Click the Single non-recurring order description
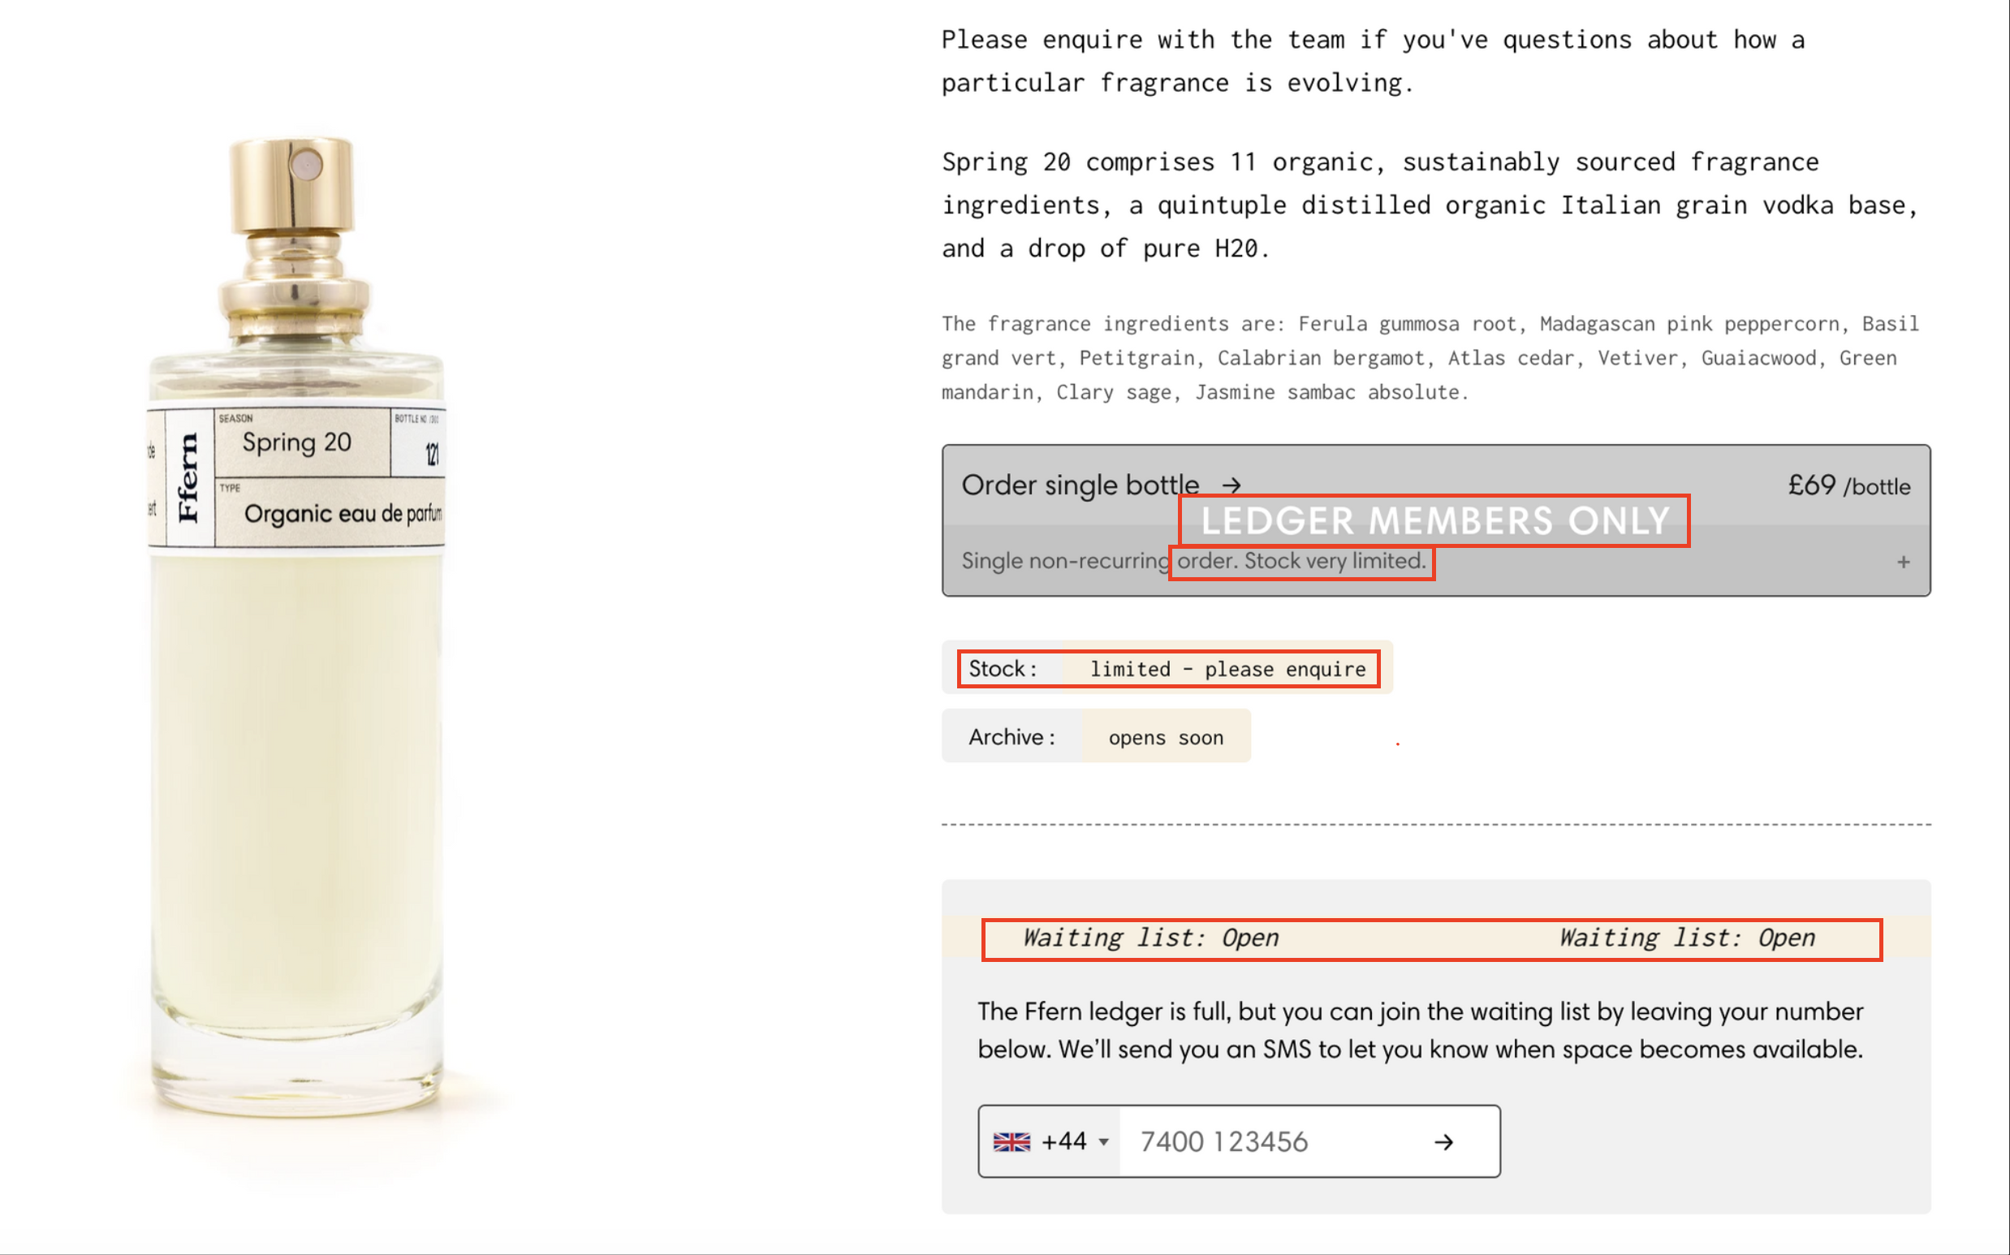The image size is (2010, 1255). (1193, 561)
